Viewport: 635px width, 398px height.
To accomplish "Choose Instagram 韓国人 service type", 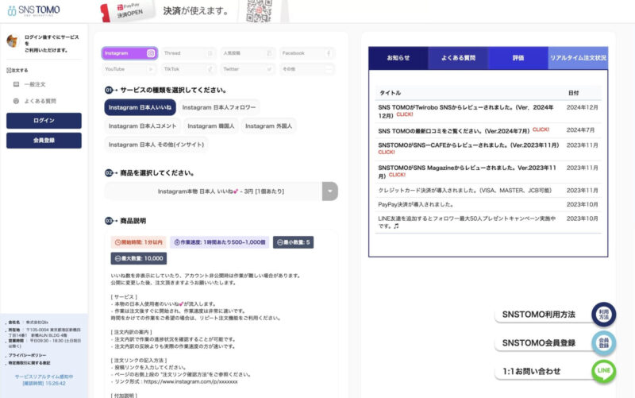I will [x=211, y=126].
